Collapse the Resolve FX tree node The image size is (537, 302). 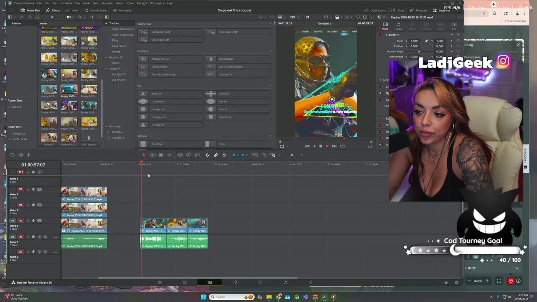pos(106,57)
